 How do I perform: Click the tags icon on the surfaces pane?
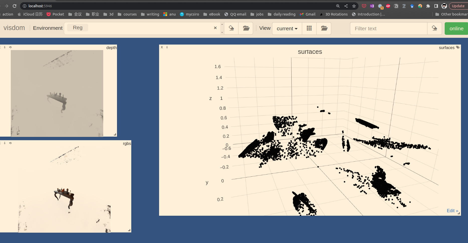458,47
